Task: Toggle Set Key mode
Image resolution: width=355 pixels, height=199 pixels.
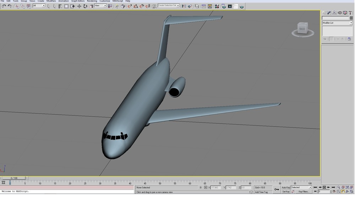Action: coord(286,192)
